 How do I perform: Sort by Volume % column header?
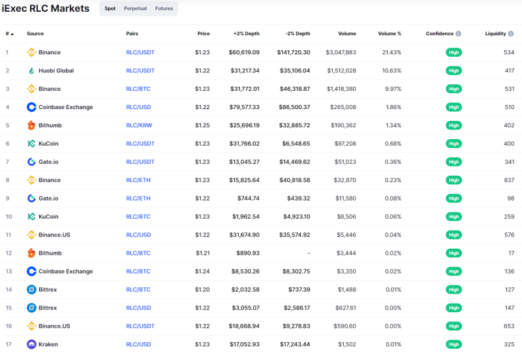point(390,34)
